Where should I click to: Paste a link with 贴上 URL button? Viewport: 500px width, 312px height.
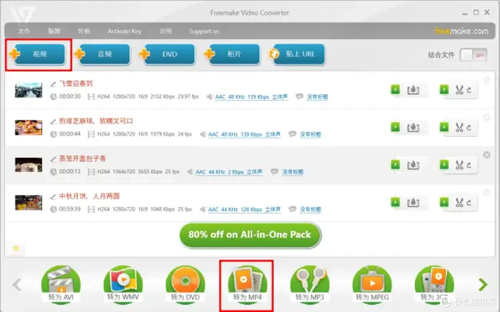click(297, 54)
